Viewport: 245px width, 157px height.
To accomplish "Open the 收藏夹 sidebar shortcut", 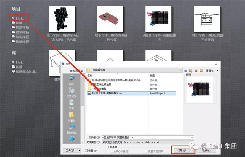I will [71, 117].
